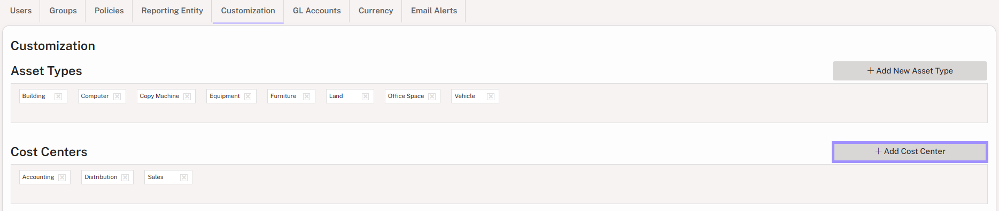The width and height of the screenshot is (999, 211).
Task: Switch to the GL Accounts tab
Action: pyautogui.click(x=316, y=11)
